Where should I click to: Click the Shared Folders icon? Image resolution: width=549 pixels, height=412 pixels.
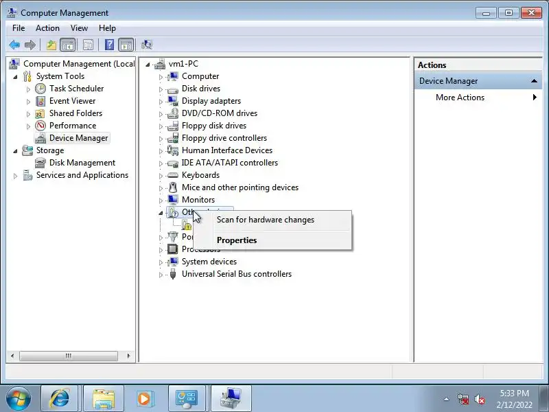[x=40, y=113]
